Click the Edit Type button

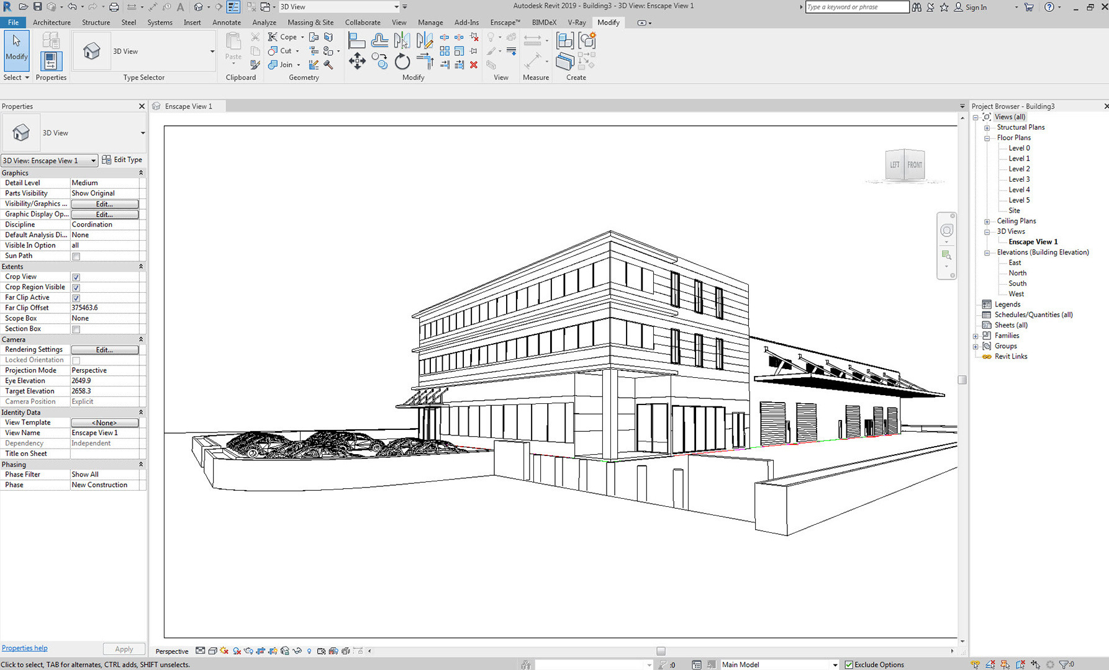(x=122, y=160)
